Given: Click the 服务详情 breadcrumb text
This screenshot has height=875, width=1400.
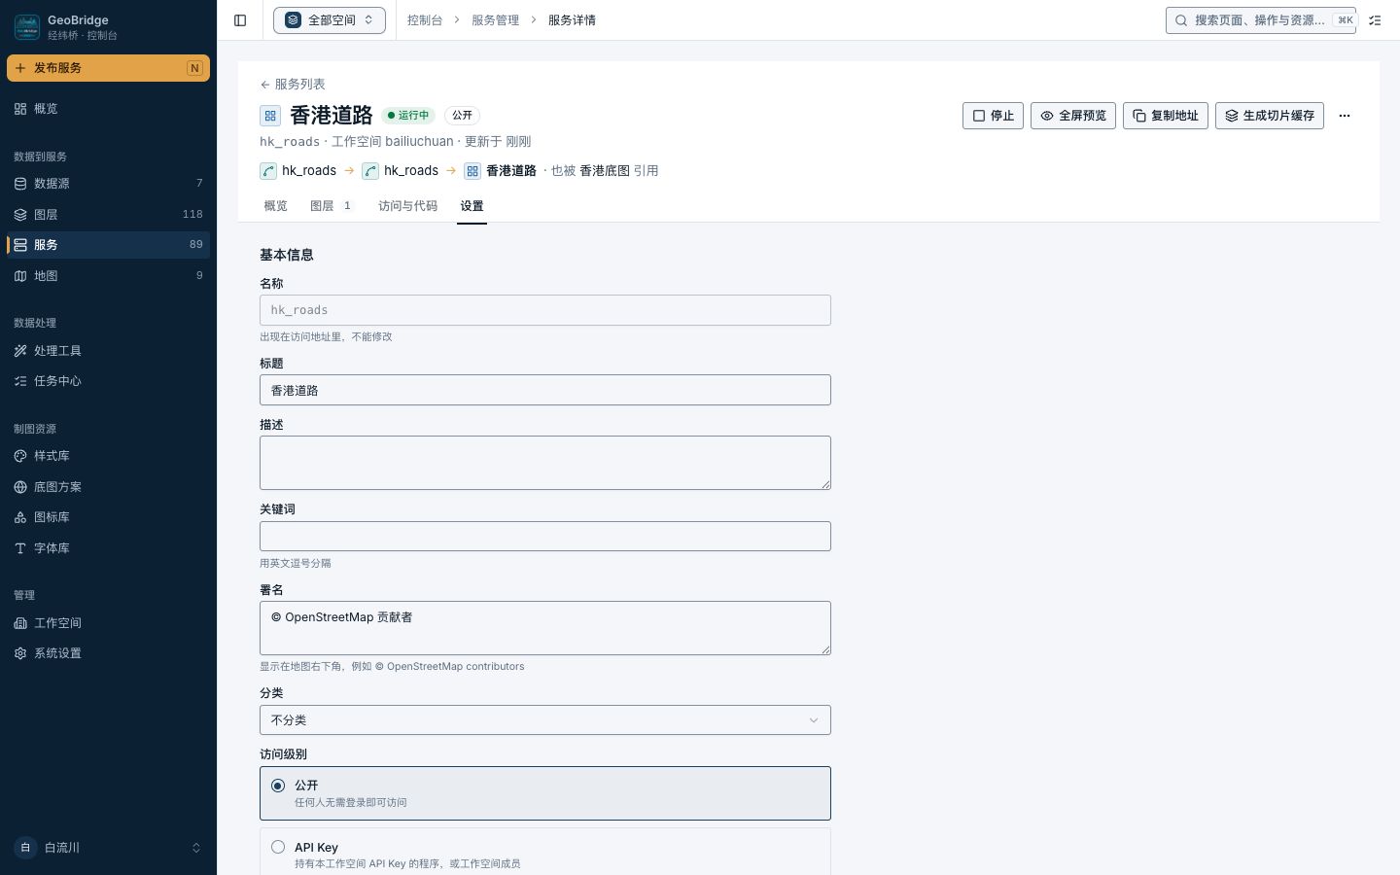Looking at the screenshot, I should pyautogui.click(x=572, y=20).
